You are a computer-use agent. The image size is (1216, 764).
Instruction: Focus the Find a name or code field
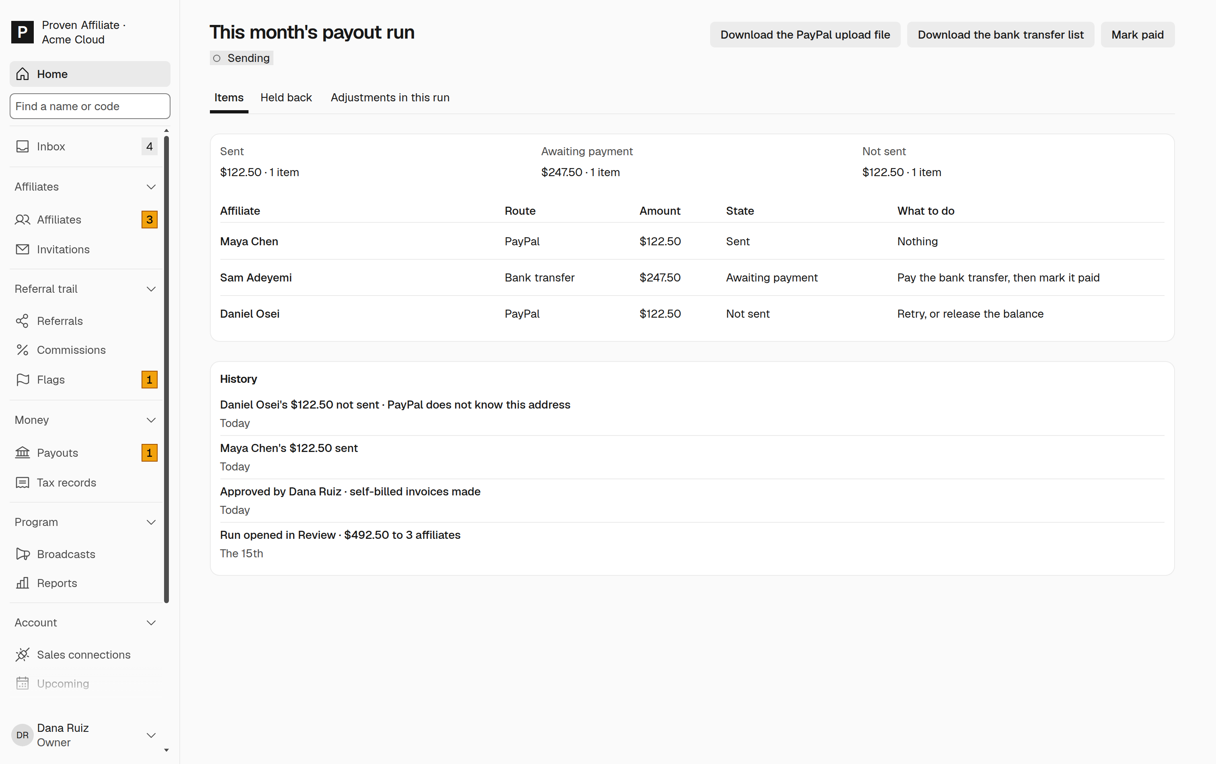[x=90, y=106]
